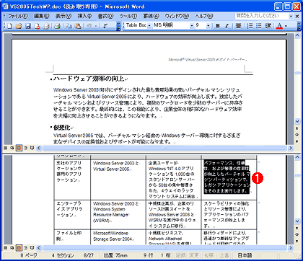The width and height of the screenshot is (303, 261).
Task: Switch lower pane to Outline view
Action: (26, 247)
